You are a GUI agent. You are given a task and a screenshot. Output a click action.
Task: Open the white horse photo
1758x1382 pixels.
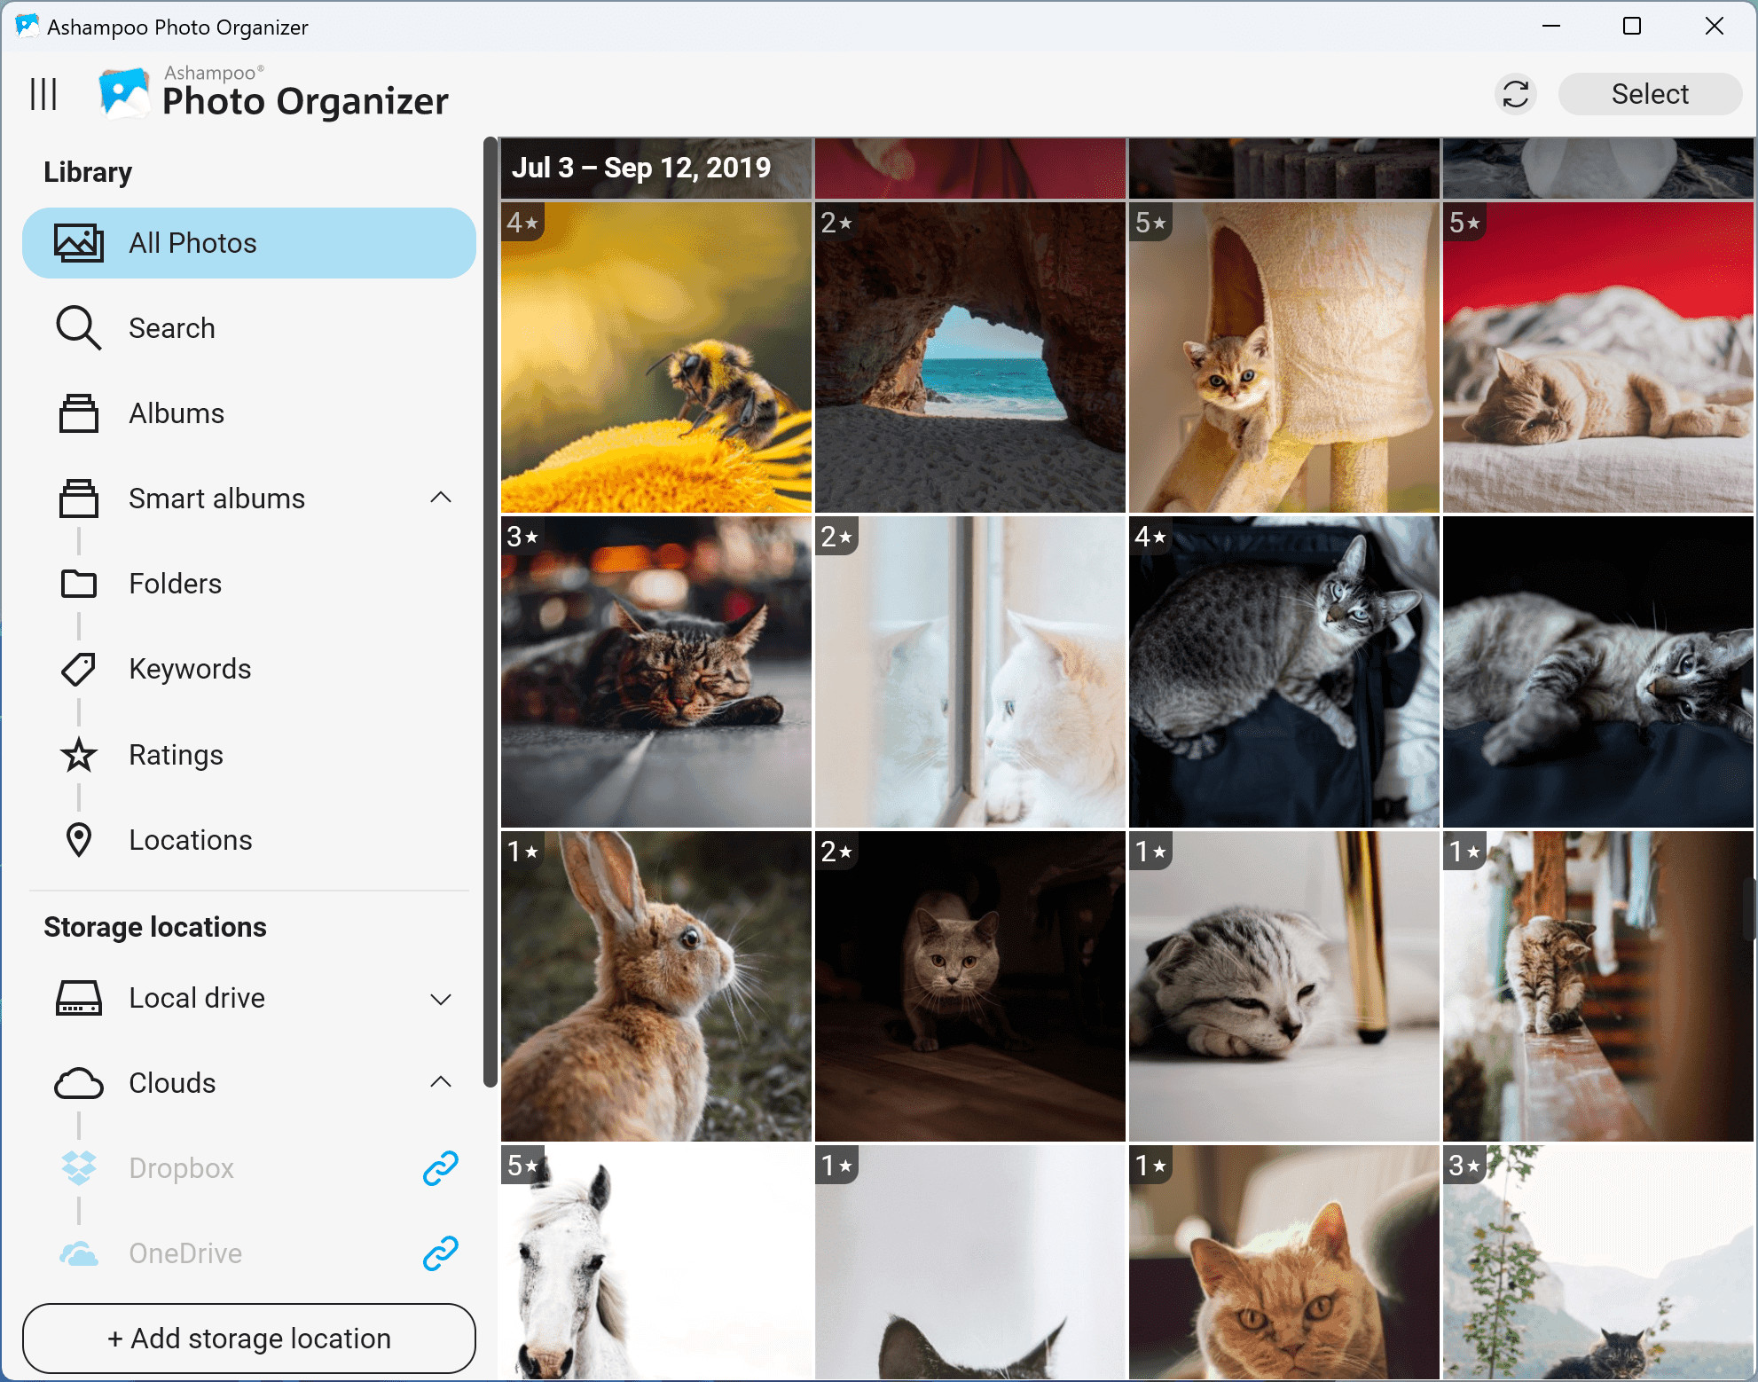(656, 1262)
